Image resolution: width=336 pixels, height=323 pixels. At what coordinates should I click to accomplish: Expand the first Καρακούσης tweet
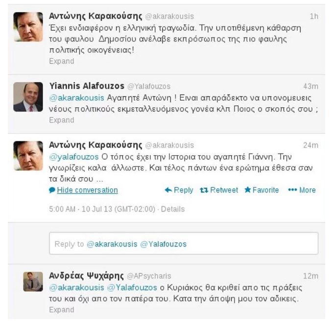(x=62, y=61)
